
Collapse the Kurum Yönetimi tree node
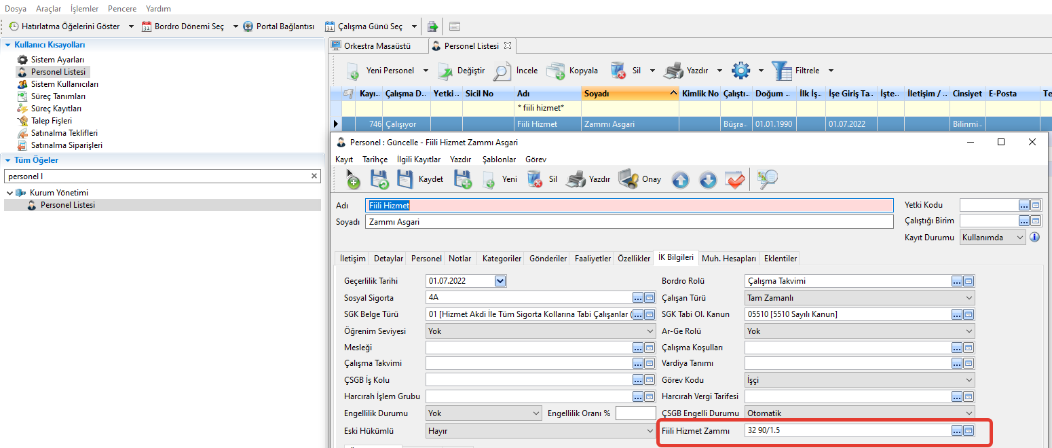pyautogui.click(x=10, y=193)
